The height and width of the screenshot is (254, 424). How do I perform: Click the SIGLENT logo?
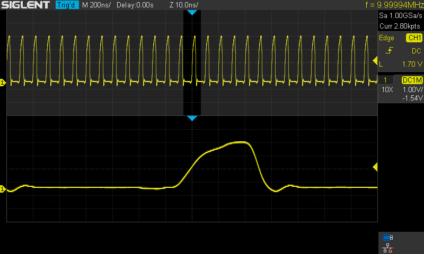click(x=25, y=5)
